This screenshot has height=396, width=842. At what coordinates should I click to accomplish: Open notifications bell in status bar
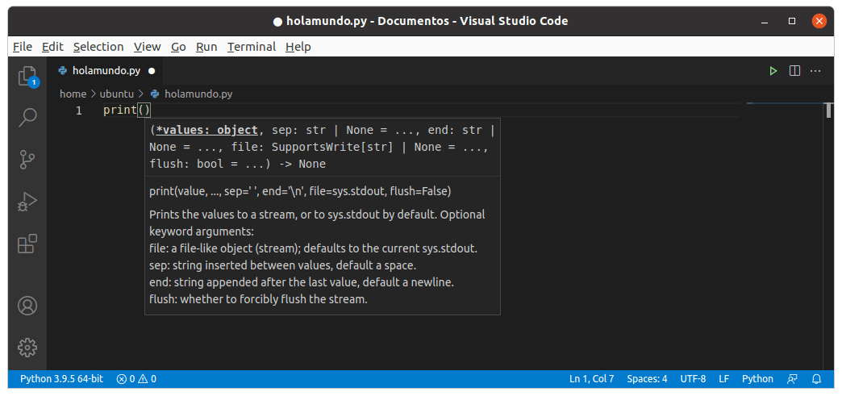tap(816, 379)
